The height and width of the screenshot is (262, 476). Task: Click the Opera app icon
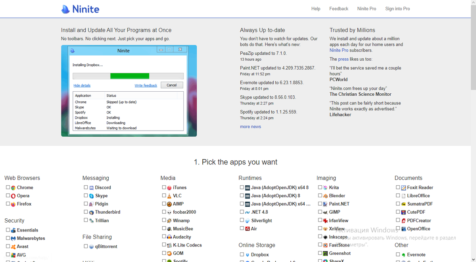point(13,196)
